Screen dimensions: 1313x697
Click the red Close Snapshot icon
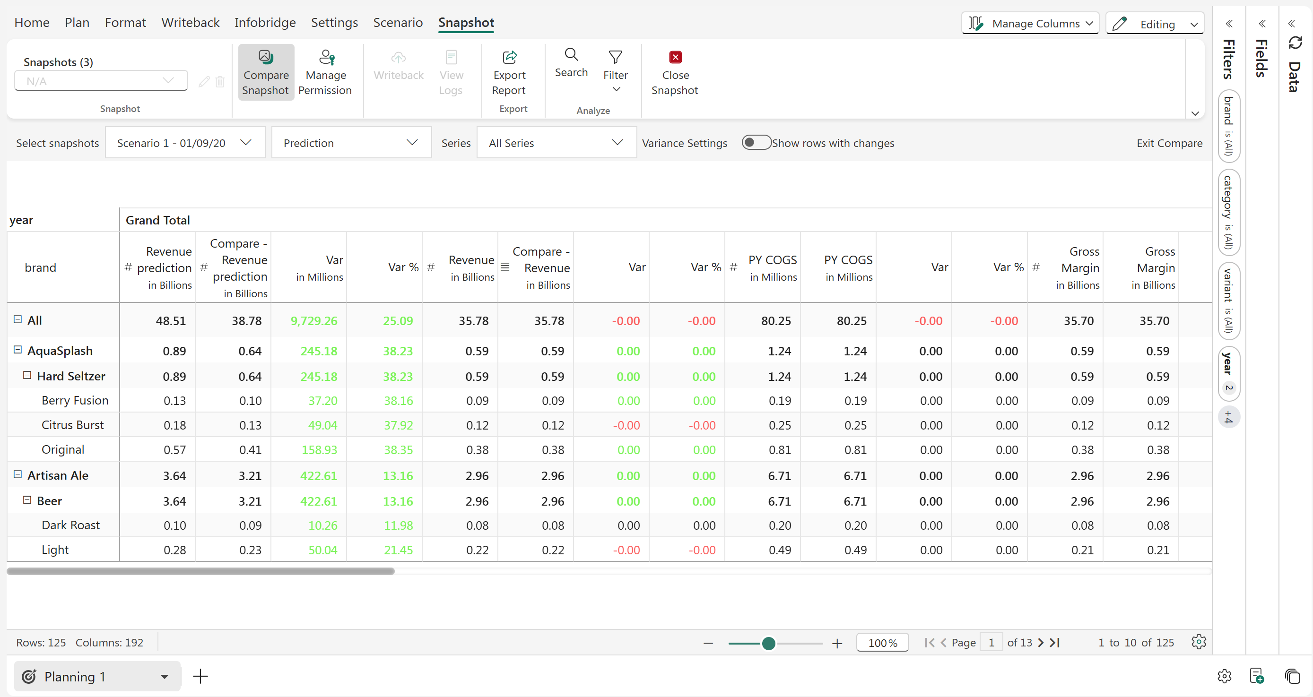675,57
